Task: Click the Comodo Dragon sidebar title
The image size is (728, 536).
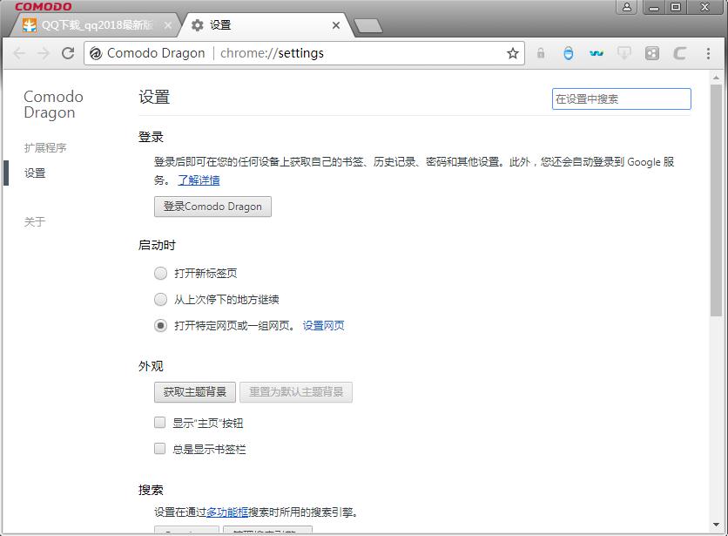Action: pos(53,105)
